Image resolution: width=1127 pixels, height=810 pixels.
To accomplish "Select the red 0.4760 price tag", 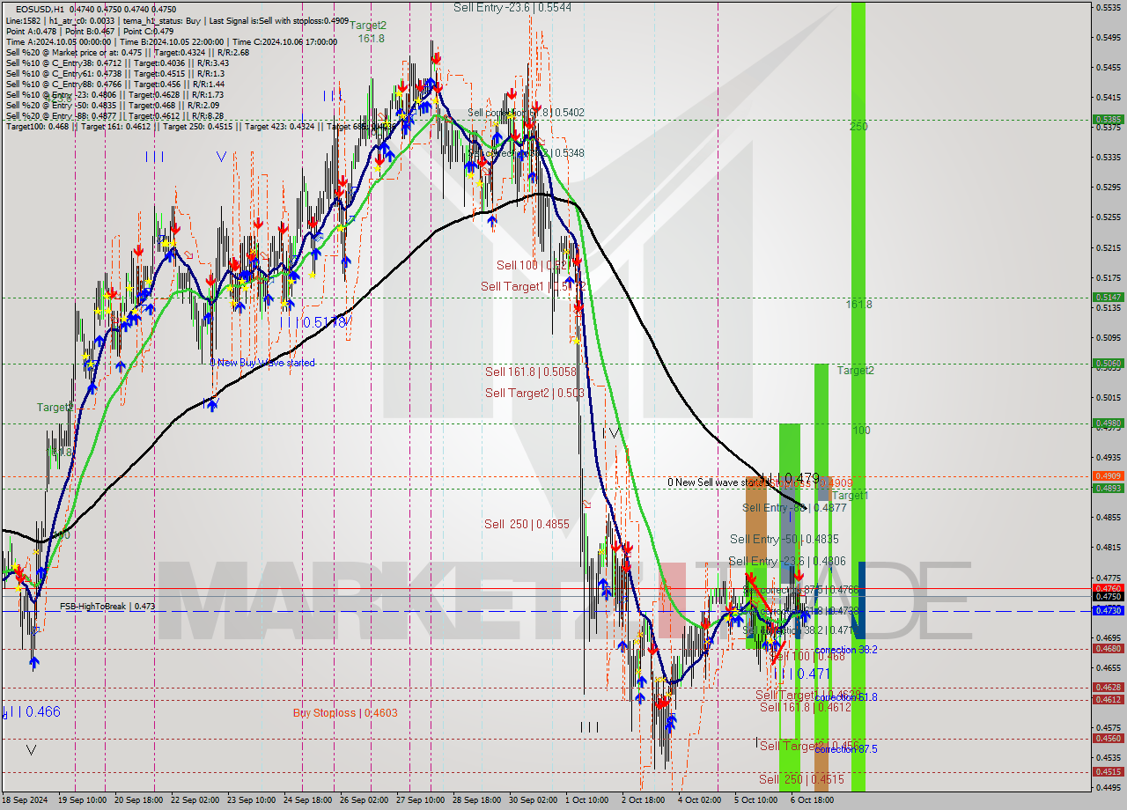I will click(1108, 588).
